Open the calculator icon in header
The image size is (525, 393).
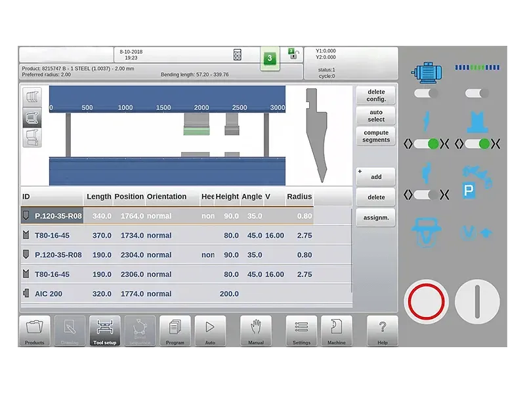click(238, 55)
